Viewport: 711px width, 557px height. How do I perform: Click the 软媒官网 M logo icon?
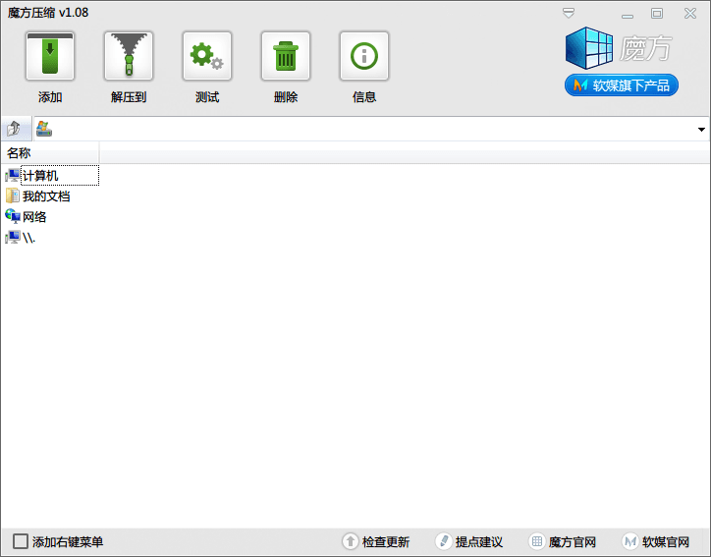coord(630,541)
